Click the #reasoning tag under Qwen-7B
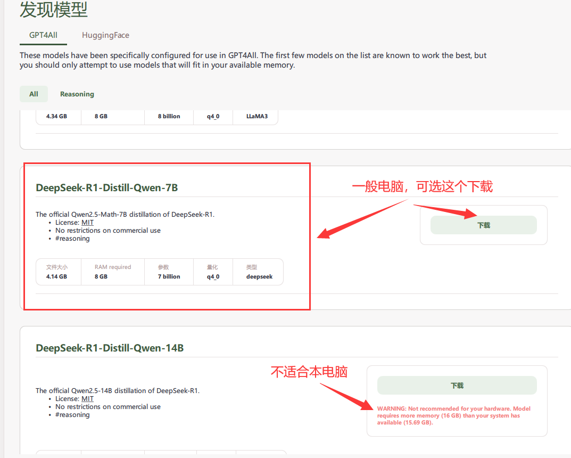 (72, 238)
